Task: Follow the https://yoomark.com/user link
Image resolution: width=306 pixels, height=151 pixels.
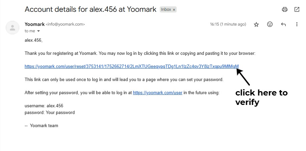Action: click(x=157, y=92)
